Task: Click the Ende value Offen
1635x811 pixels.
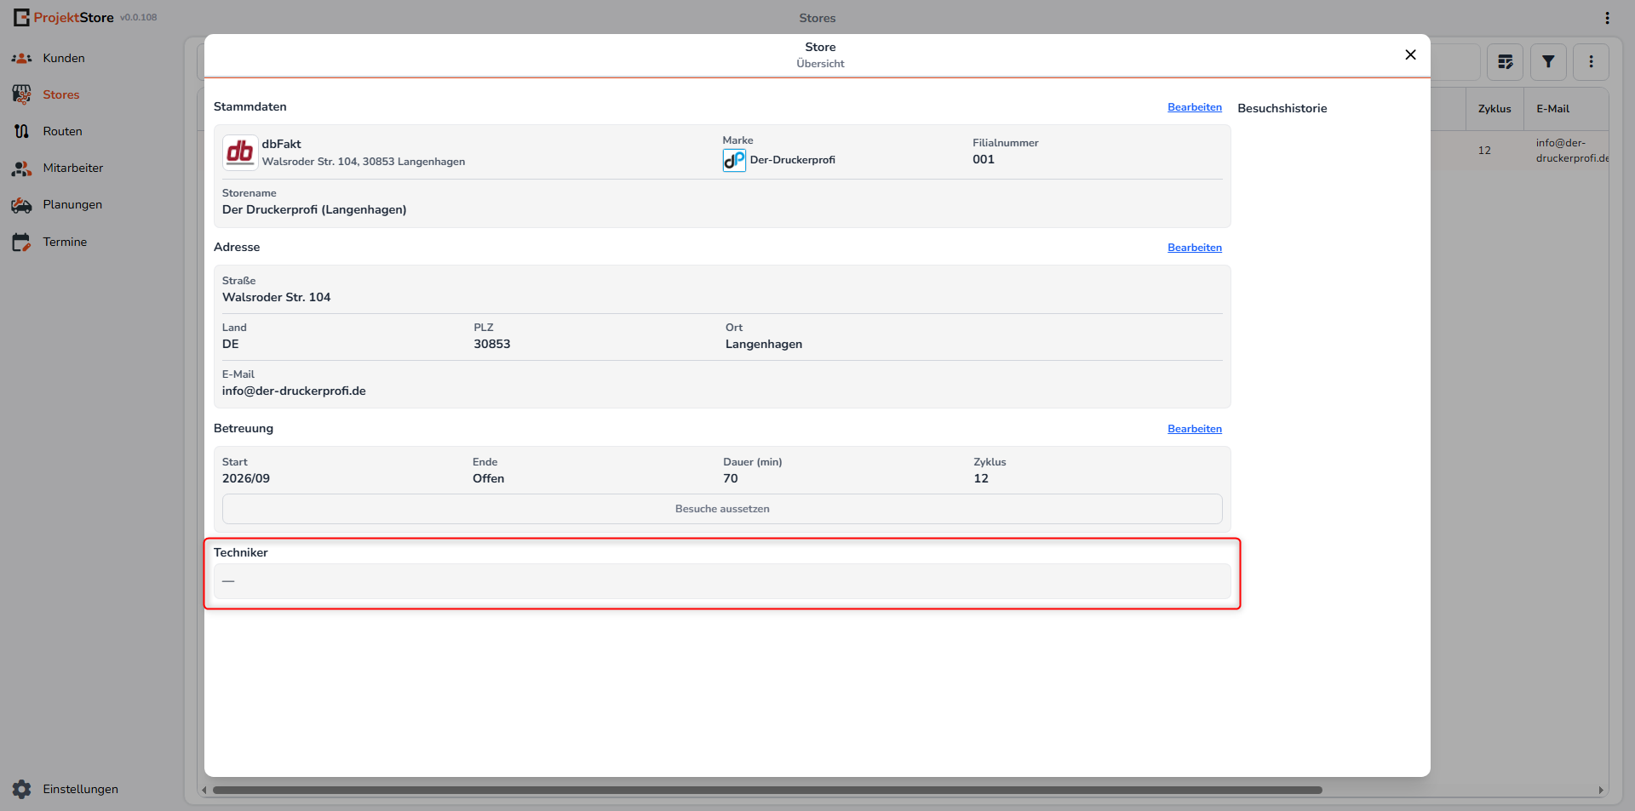Action: tap(489, 478)
